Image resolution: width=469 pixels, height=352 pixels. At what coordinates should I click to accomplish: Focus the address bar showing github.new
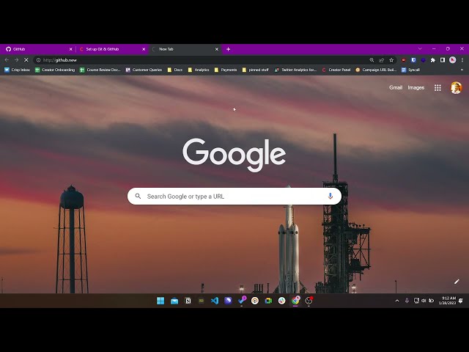pyautogui.click(x=204, y=60)
